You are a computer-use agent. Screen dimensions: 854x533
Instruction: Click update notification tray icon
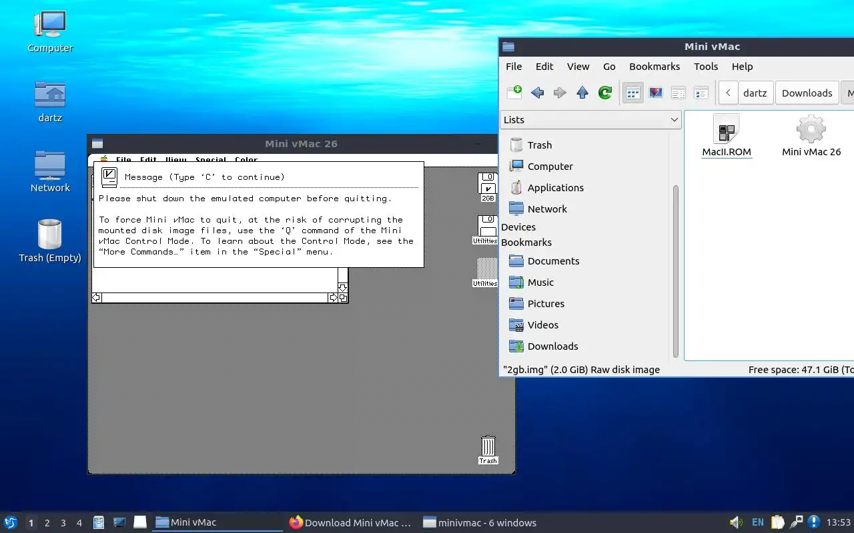pyautogui.click(x=813, y=522)
